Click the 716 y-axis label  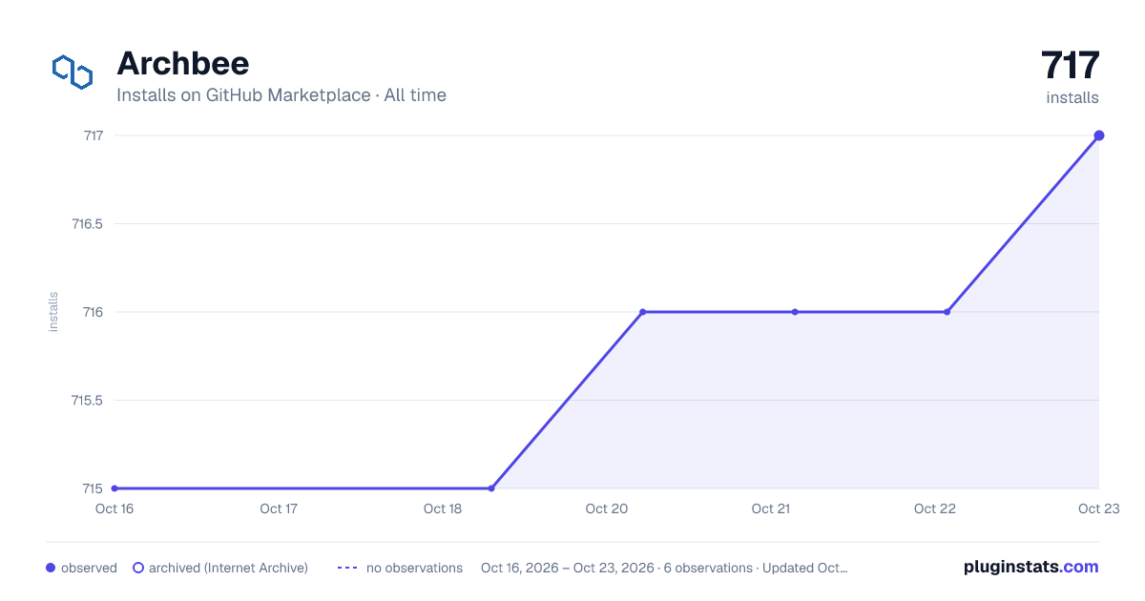94,312
